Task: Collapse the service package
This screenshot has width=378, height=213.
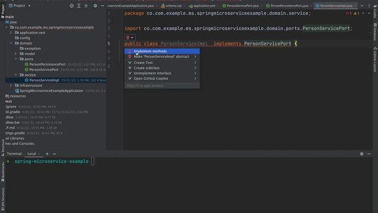Action: 16,75
